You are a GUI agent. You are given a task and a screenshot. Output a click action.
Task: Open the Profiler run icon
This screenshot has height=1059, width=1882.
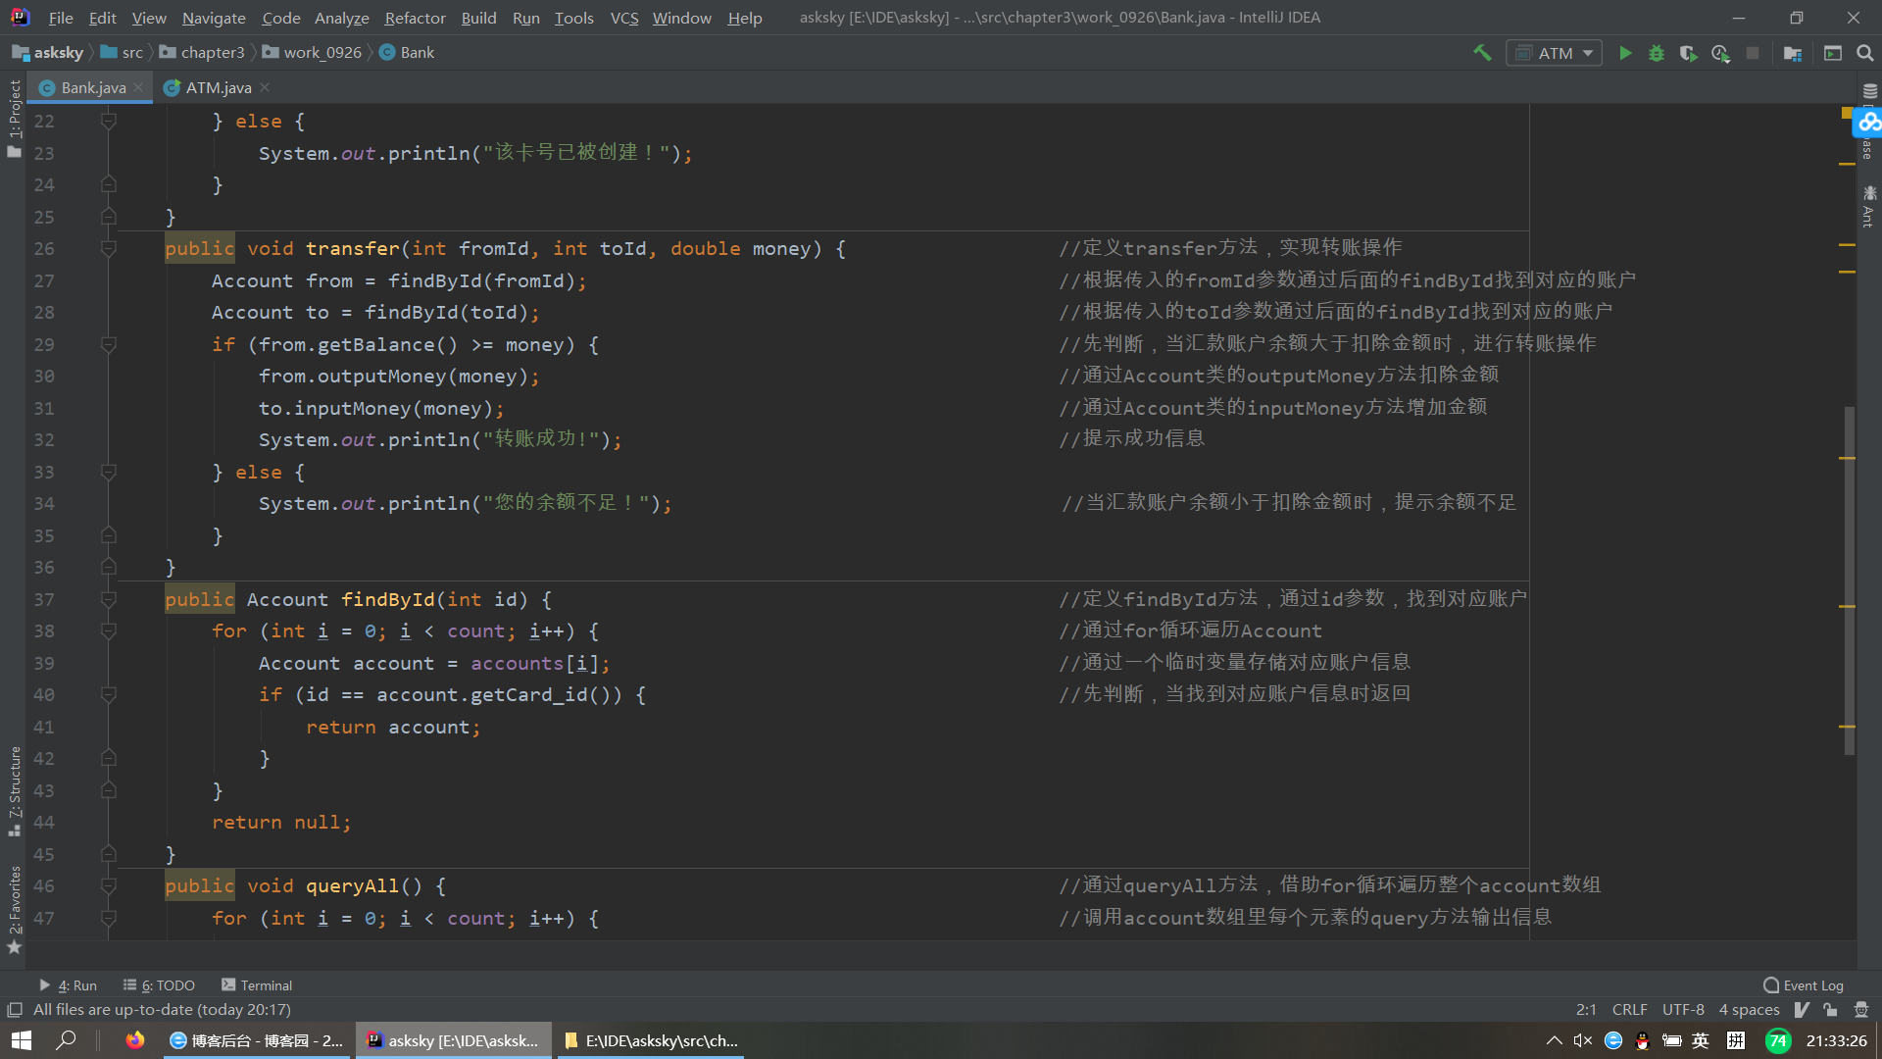pyautogui.click(x=1720, y=53)
